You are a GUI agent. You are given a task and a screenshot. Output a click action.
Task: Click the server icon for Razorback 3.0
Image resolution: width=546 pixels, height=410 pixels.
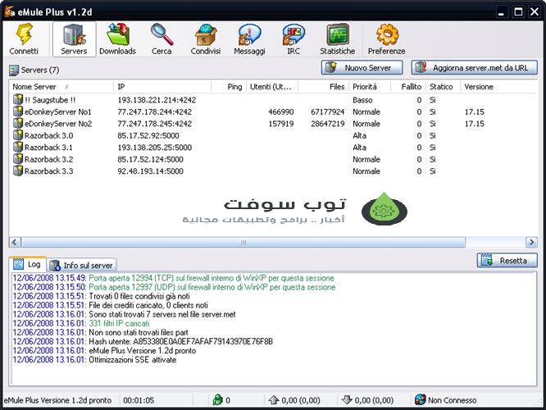18,135
